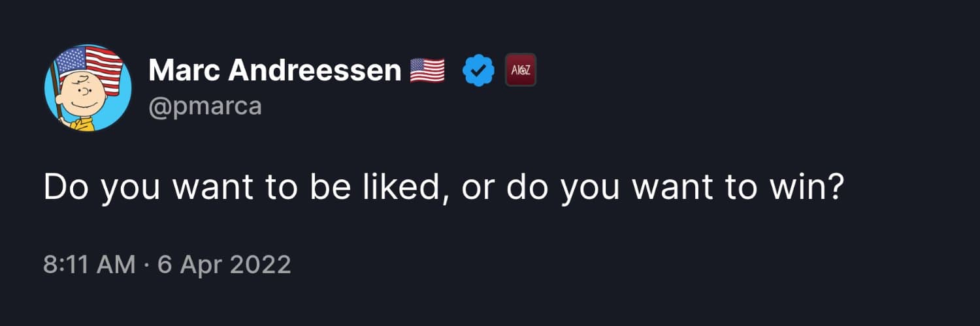Click the surname "Andreessen"

point(314,70)
